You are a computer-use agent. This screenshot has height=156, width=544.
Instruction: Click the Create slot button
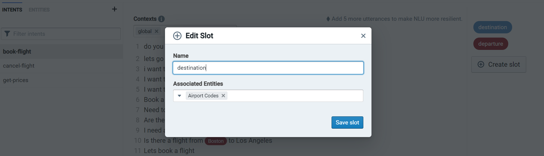499,64
